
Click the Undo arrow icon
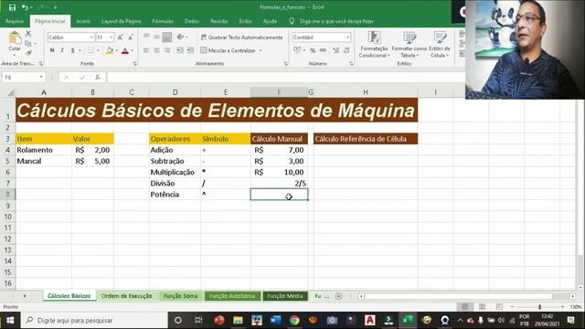(x=25, y=7)
